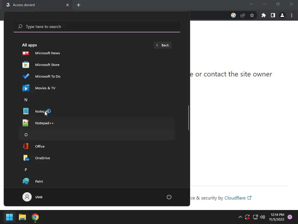The image size is (298, 224).
Task: Open Chrome profile avatar icon
Action: coord(282,15)
